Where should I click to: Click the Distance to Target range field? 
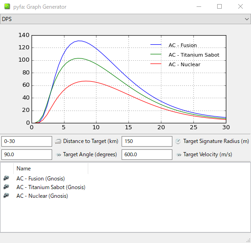[27, 141]
